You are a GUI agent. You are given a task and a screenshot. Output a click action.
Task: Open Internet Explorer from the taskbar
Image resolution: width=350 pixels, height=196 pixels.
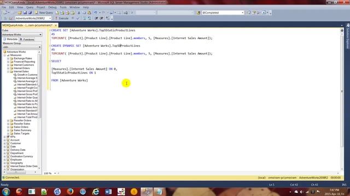coord(96,192)
